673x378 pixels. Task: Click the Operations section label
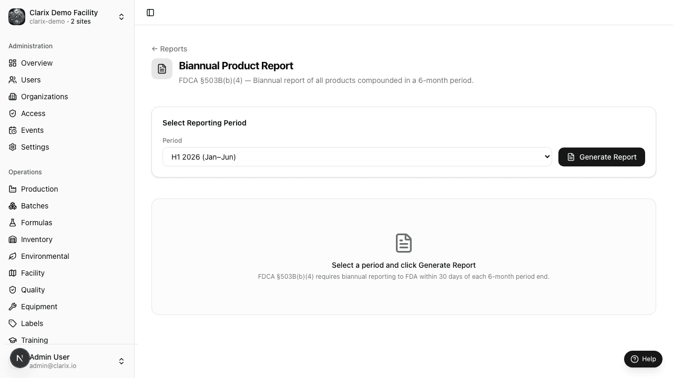pos(25,172)
